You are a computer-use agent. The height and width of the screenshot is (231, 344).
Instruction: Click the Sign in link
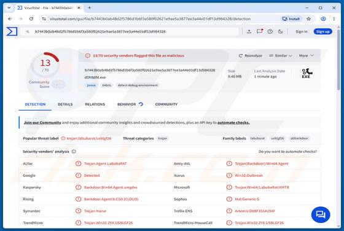click(x=302, y=31)
